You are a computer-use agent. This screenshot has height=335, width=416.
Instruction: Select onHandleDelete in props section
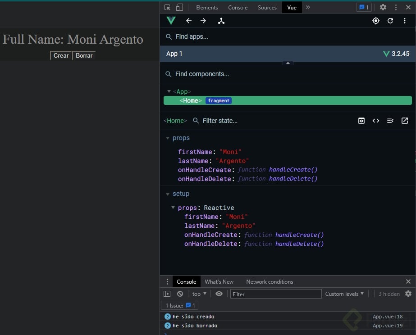coord(247,179)
